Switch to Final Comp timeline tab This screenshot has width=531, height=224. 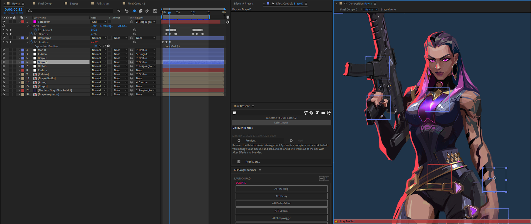point(45,4)
